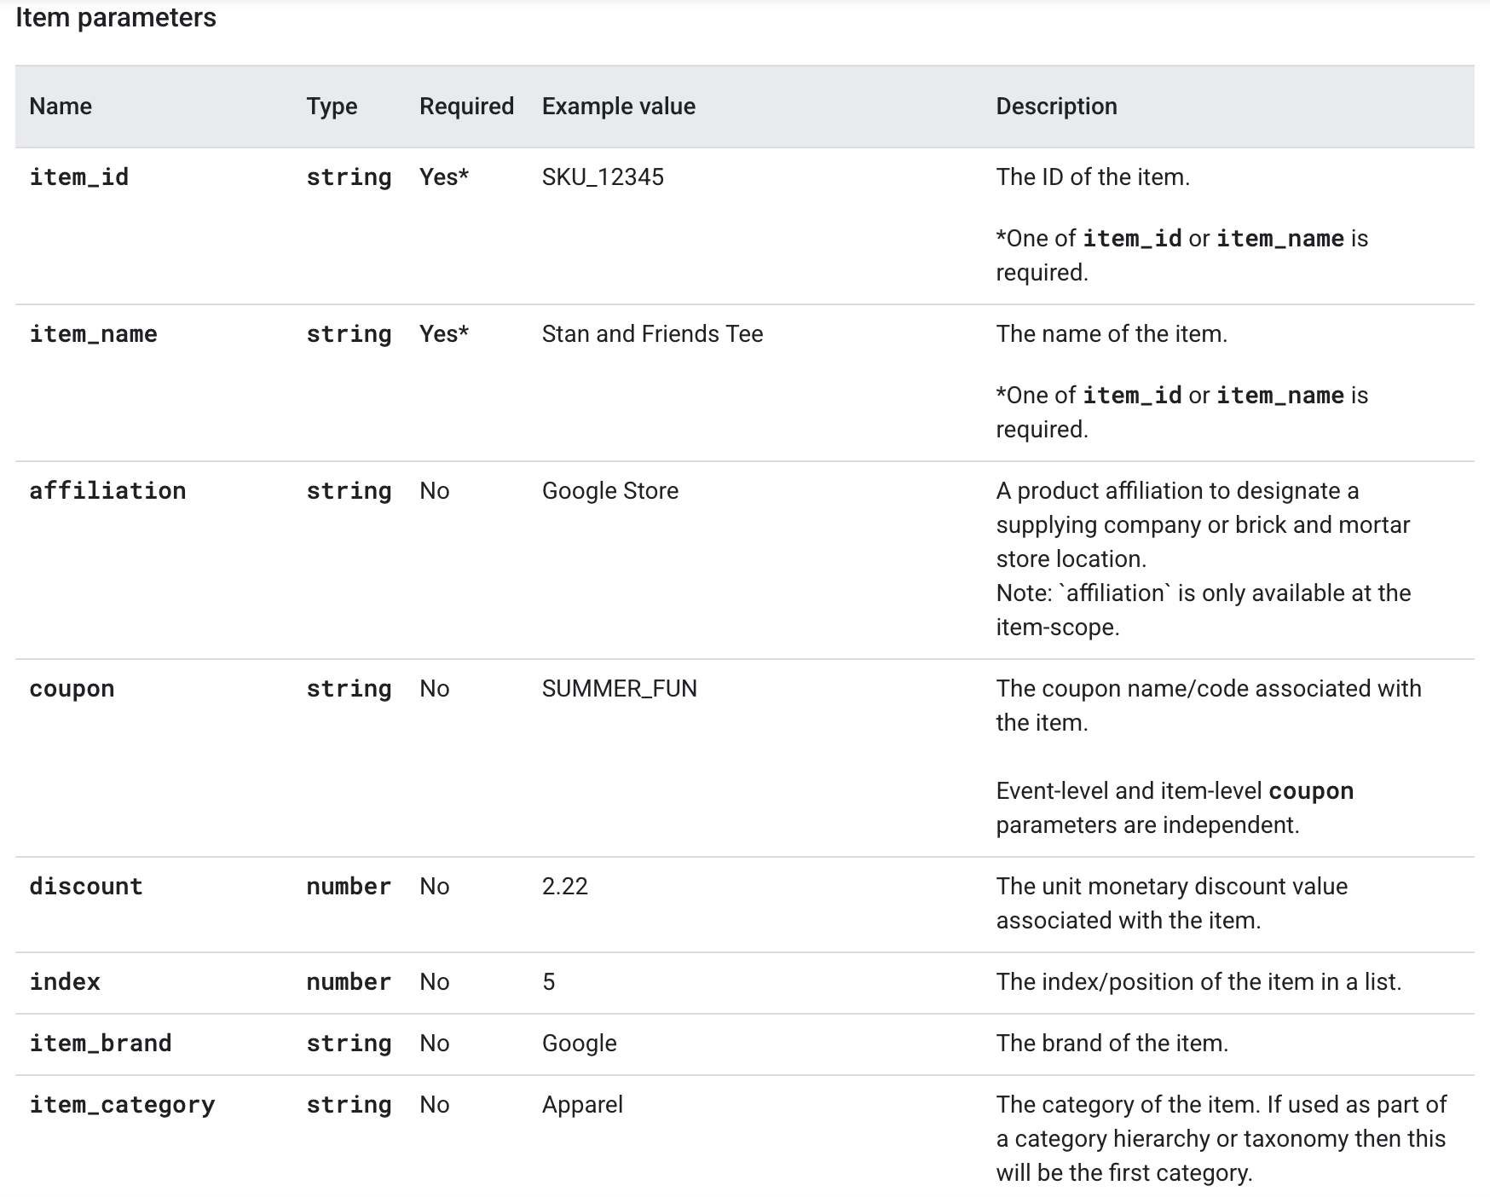Click type 'string' in the item_category row
The image size is (1490, 1197).
(349, 1104)
